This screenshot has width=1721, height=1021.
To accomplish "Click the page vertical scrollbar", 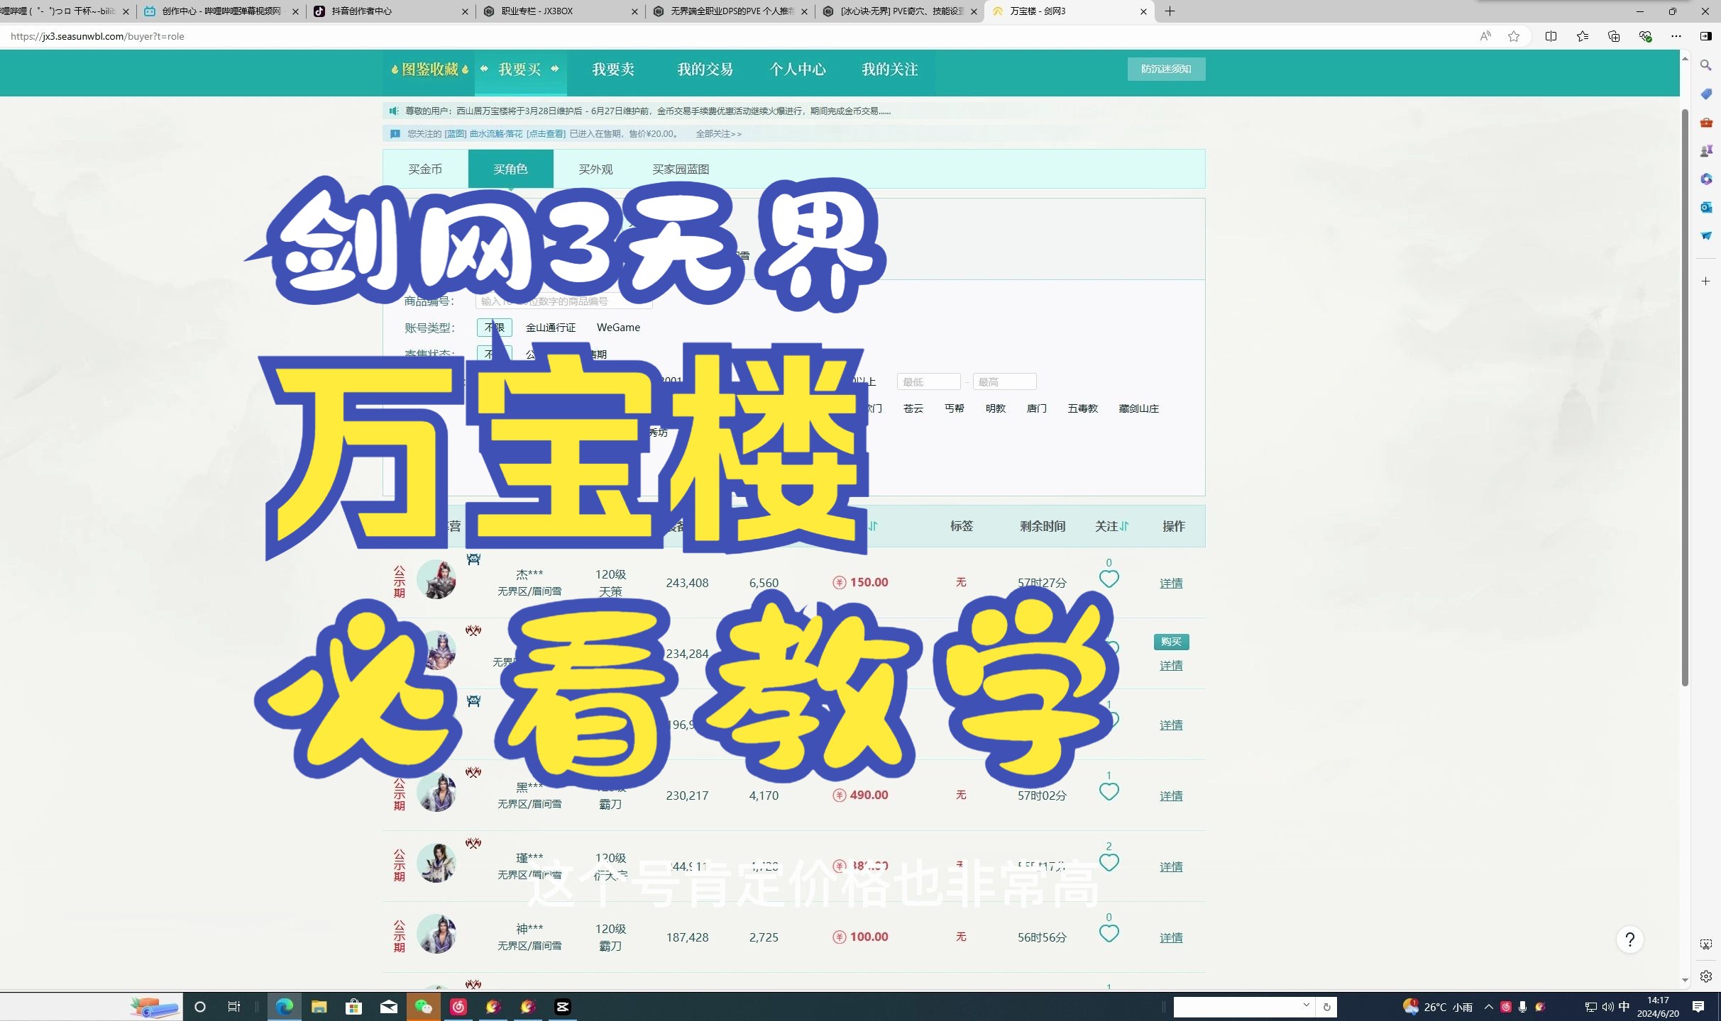I will click(1684, 397).
